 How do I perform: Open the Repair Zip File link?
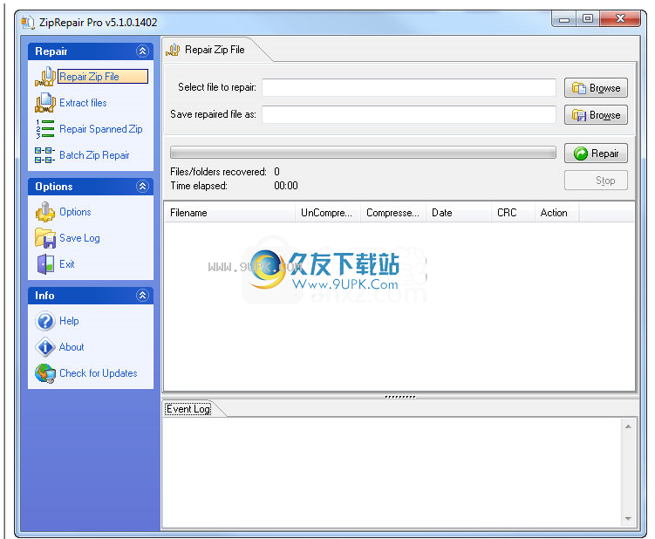tap(102, 77)
